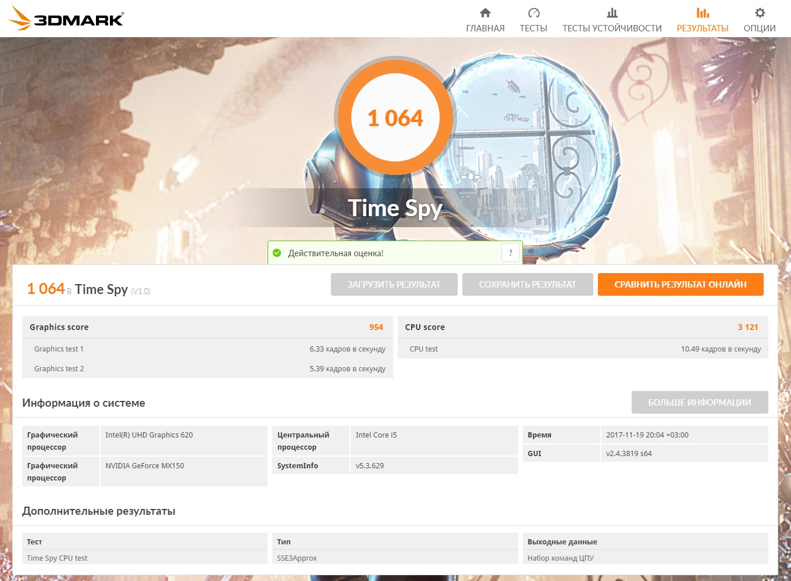Click timestamp 2017-11-19 20:04 +03:00
The width and height of the screenshot is (791, 581).
pos(685,435)
